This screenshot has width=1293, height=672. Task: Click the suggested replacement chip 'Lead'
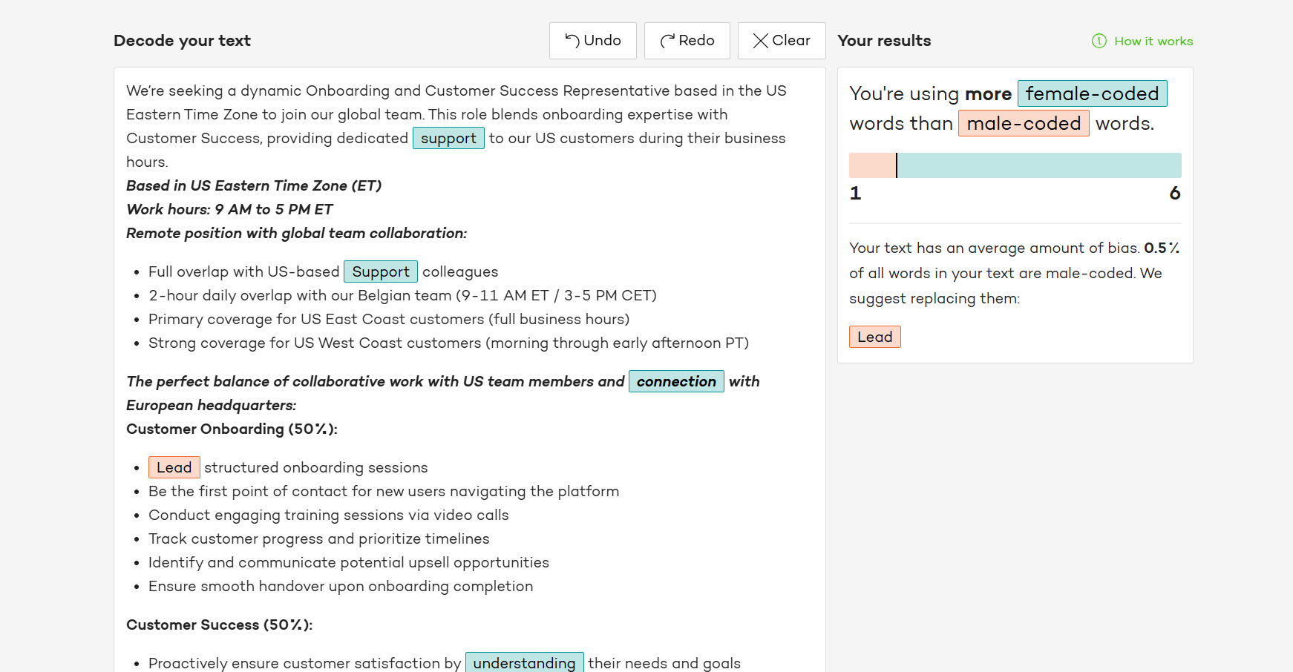pyautogui.click(x=874, y=337)
